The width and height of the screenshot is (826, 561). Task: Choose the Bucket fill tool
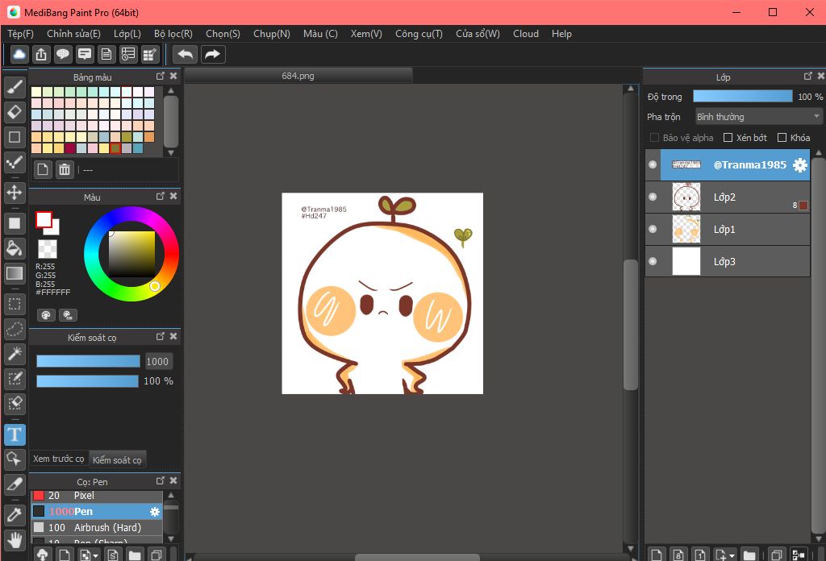pos(15,247)
